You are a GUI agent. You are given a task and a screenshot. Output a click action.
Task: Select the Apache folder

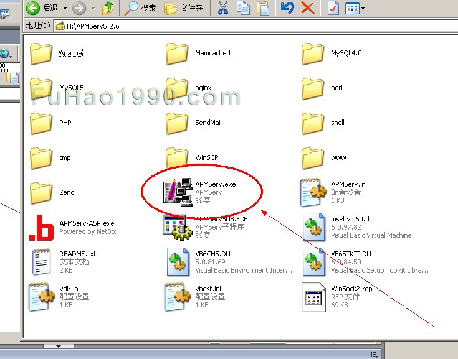click(56, 54)
